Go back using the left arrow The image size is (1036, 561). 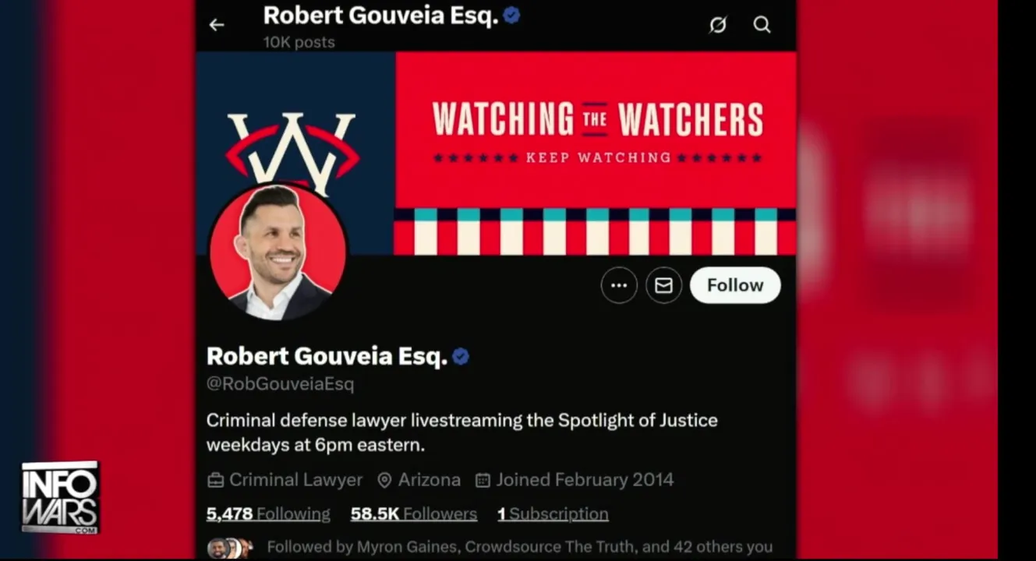pos(217,25)
